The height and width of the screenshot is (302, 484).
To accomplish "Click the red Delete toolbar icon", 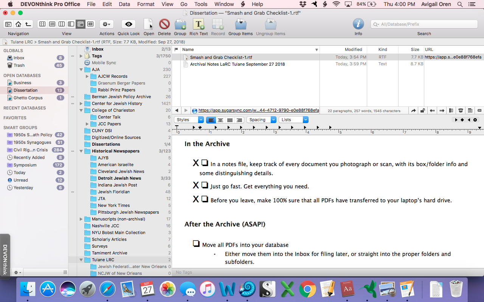I will click(164, 24).
